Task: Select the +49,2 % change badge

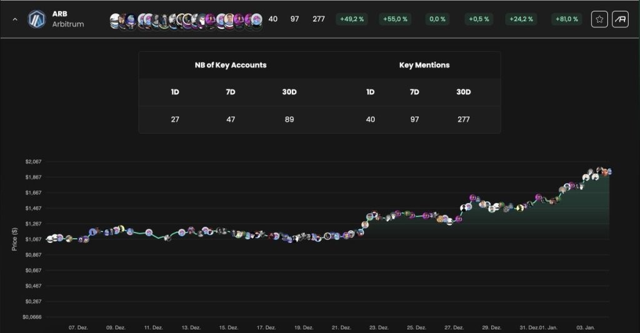Action: point(352,19)
